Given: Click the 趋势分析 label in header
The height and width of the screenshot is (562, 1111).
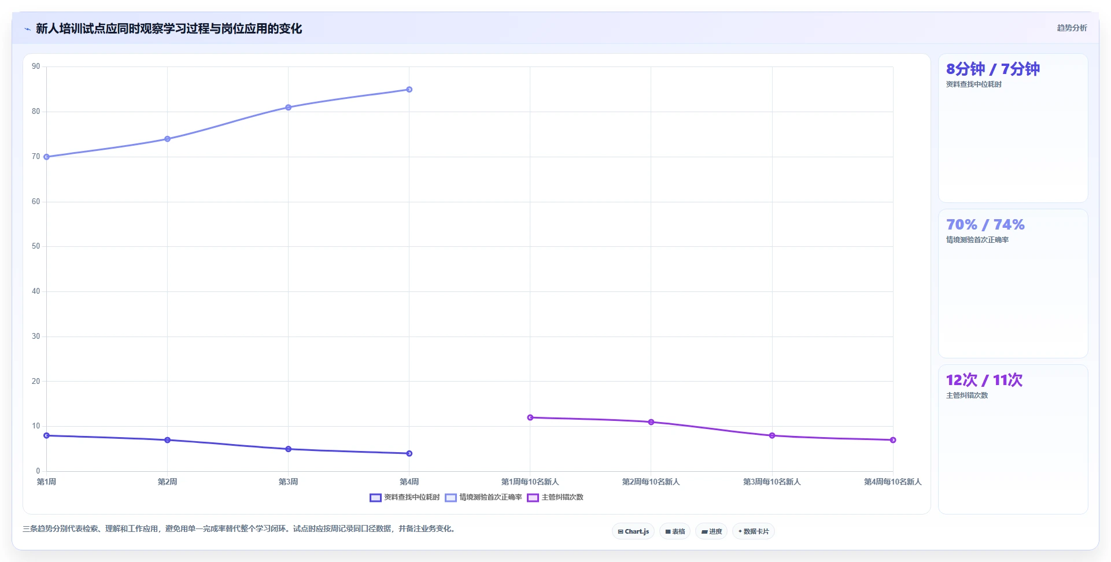Looking at the screenshot, I should click(x=1072, y=28).
